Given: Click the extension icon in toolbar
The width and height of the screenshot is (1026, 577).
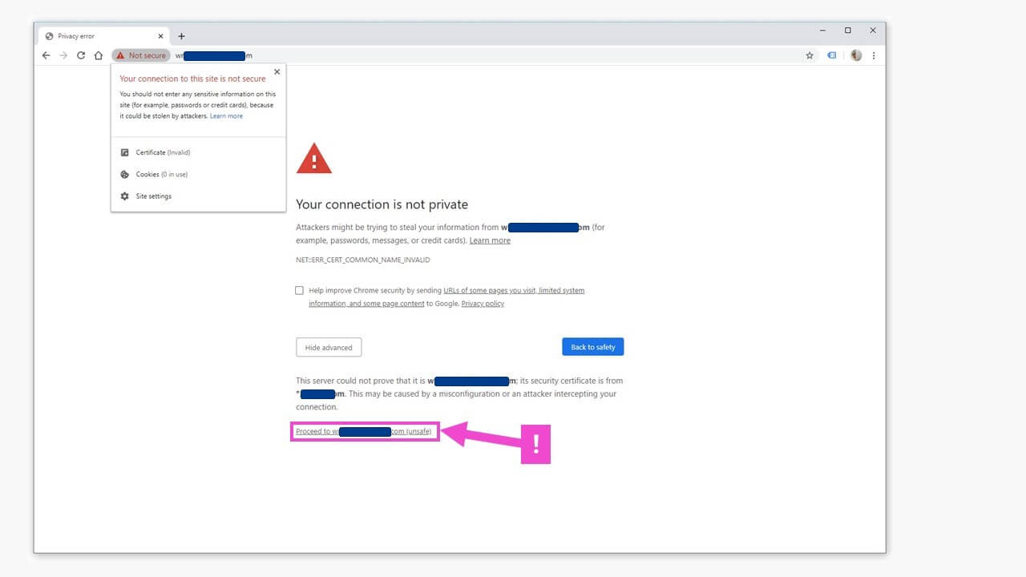Looking at the screenshot, I should tap(832, 55).
